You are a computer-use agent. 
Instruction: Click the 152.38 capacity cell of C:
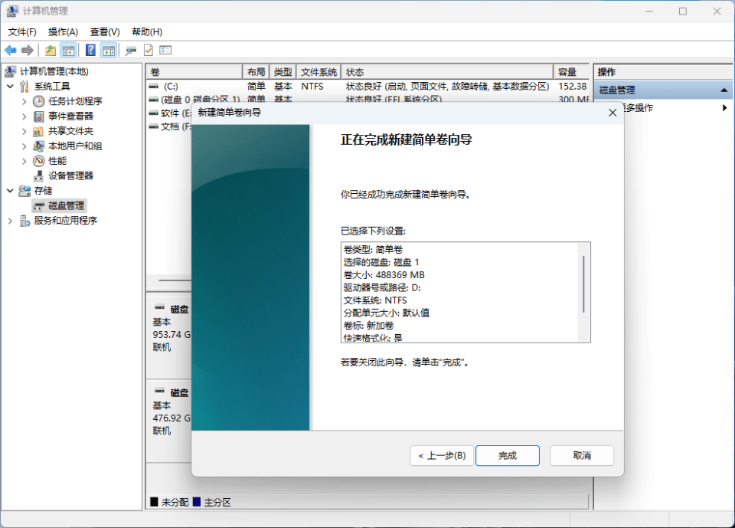coord(573,87)
